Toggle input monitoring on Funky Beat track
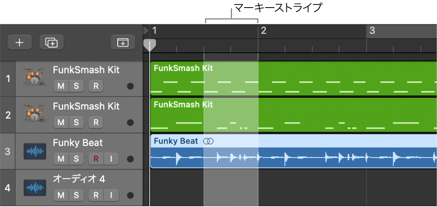The height and width of the screenshot is (207, 437). coord(111,159)
